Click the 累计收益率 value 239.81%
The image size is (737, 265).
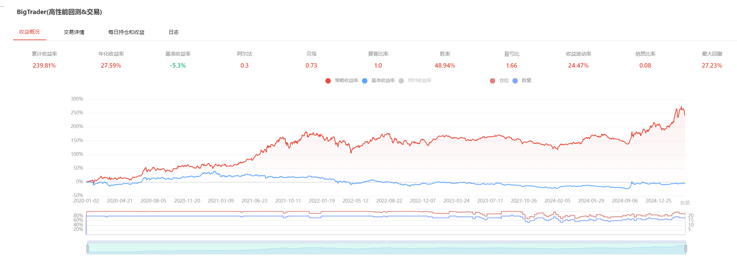click(44, 66)
